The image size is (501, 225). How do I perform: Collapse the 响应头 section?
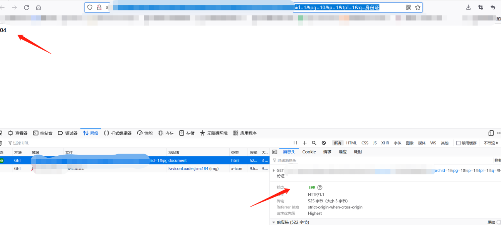coord(274,222)
